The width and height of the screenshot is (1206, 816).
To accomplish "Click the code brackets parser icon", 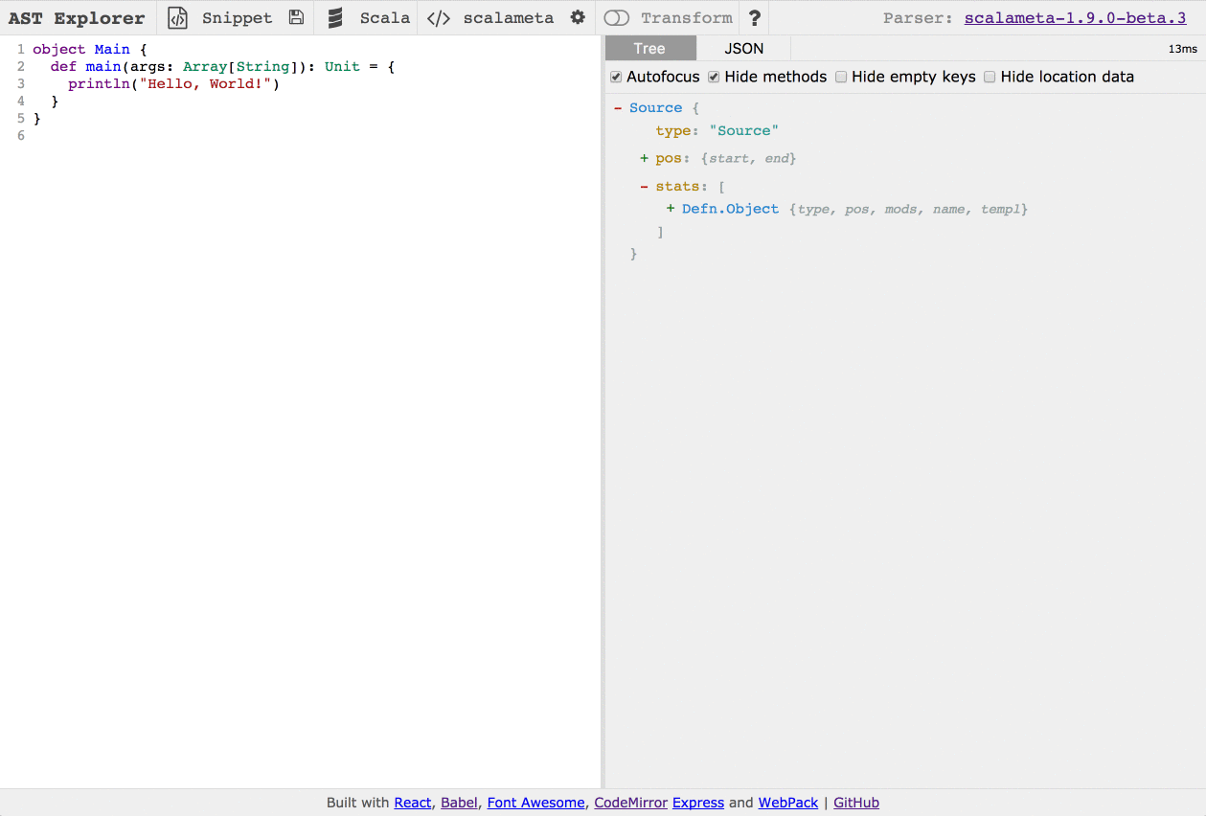I will (439, 17).
